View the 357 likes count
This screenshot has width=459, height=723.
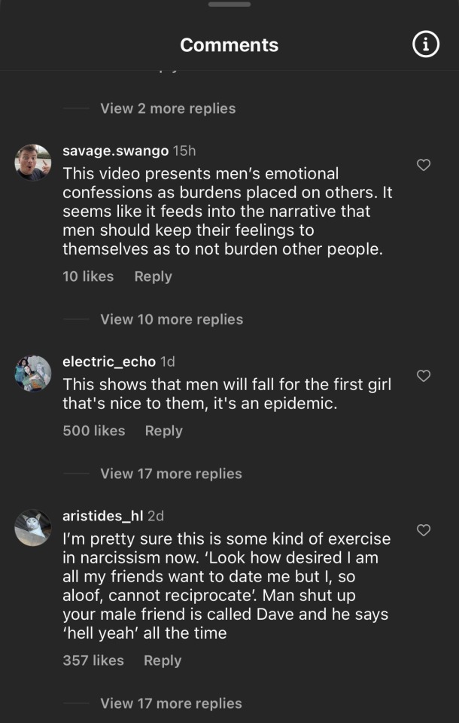[93, 660]
